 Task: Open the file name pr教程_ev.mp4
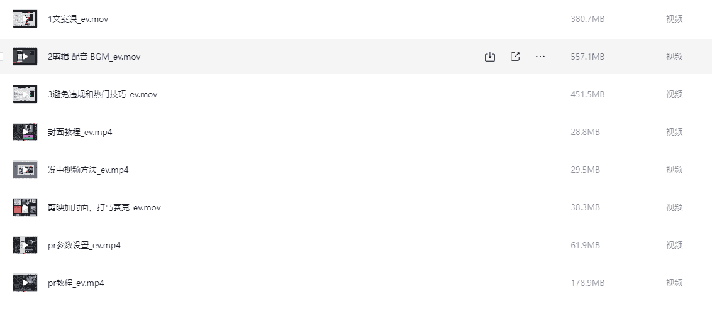point(76,283)
